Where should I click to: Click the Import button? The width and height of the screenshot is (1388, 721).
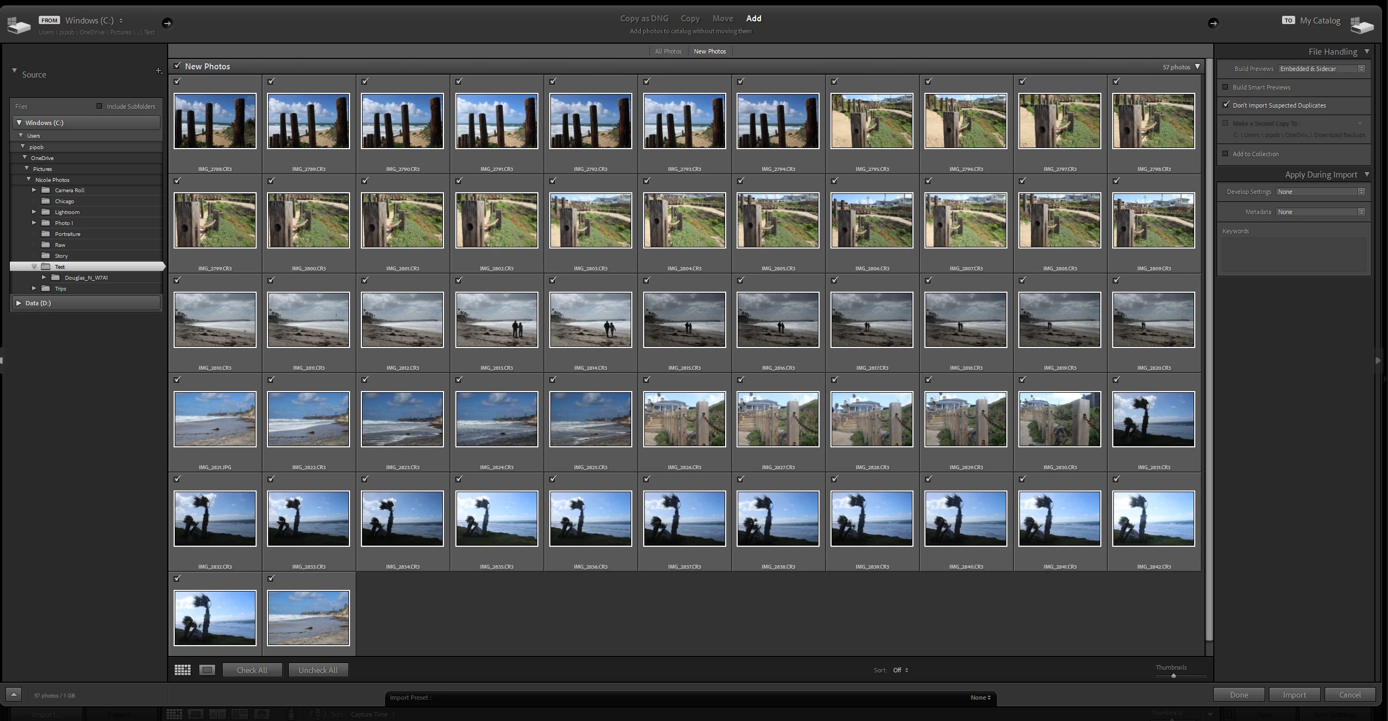[1294, 695]
